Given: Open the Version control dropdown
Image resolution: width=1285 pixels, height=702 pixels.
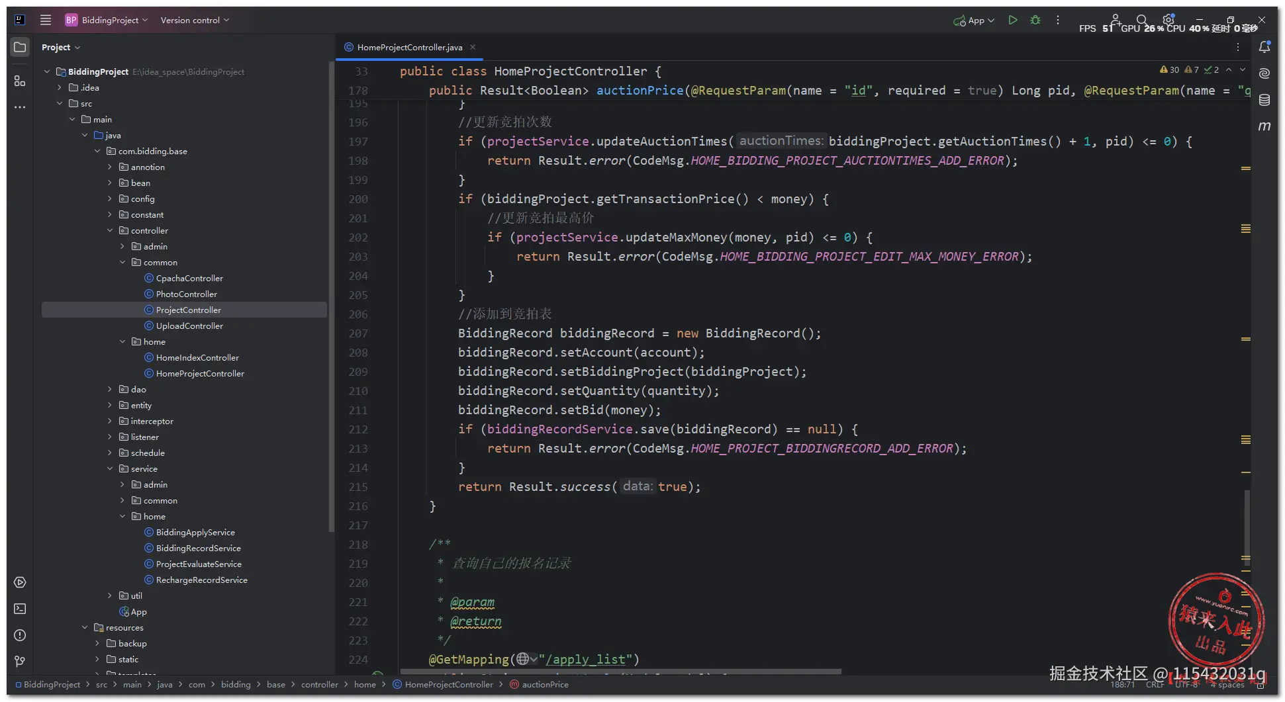Looking at the screenshot, I should coord(195,20).
